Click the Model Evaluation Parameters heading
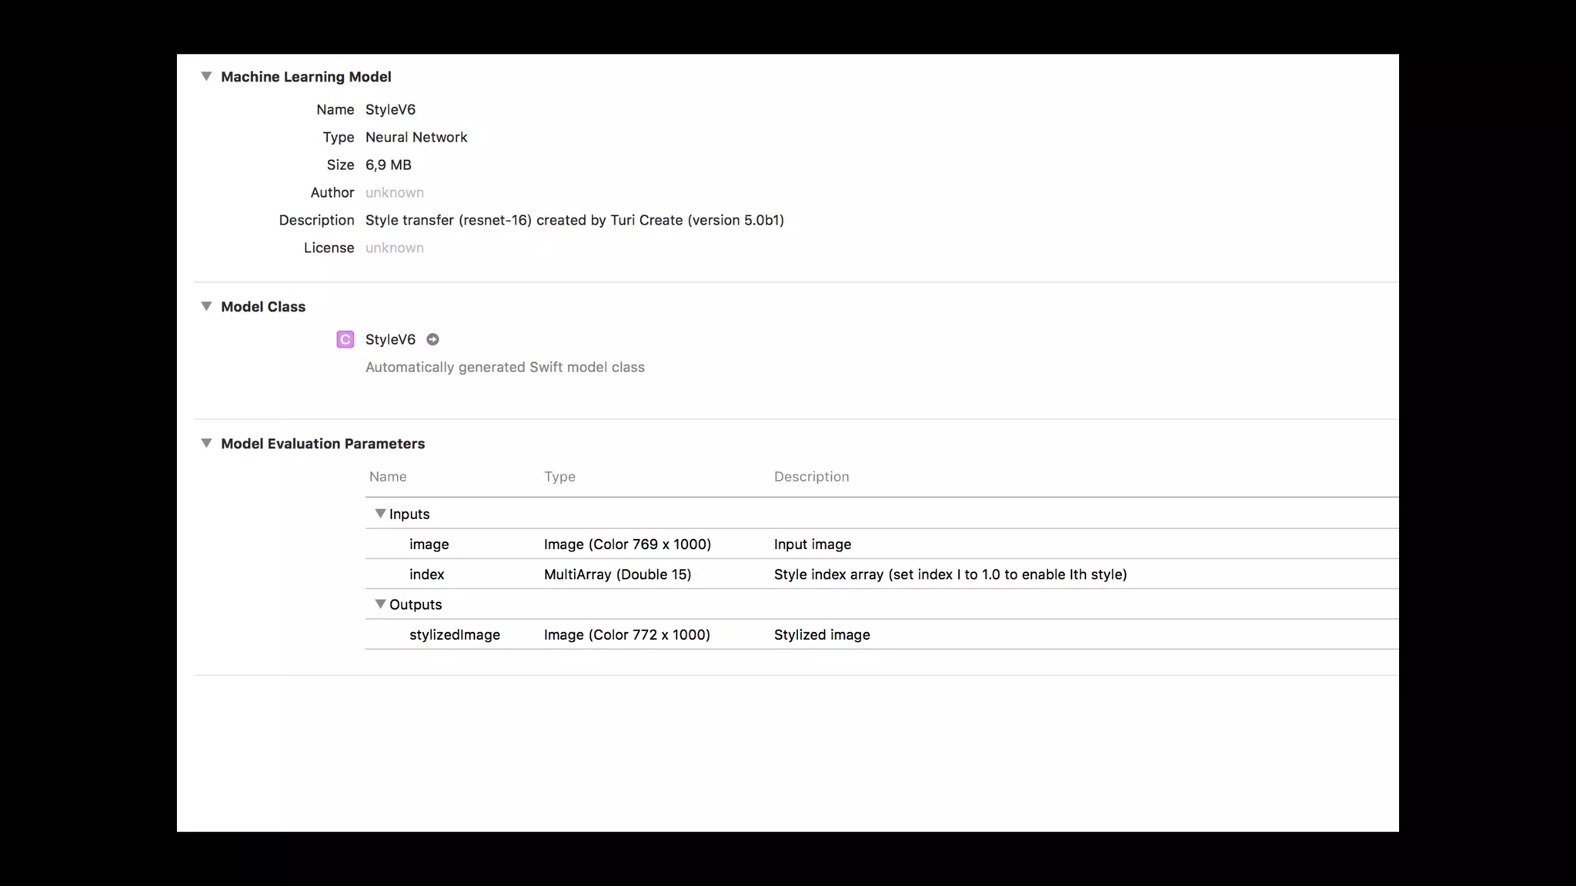1576x886 pixels. pyautogui.click(x=323, y=444)
